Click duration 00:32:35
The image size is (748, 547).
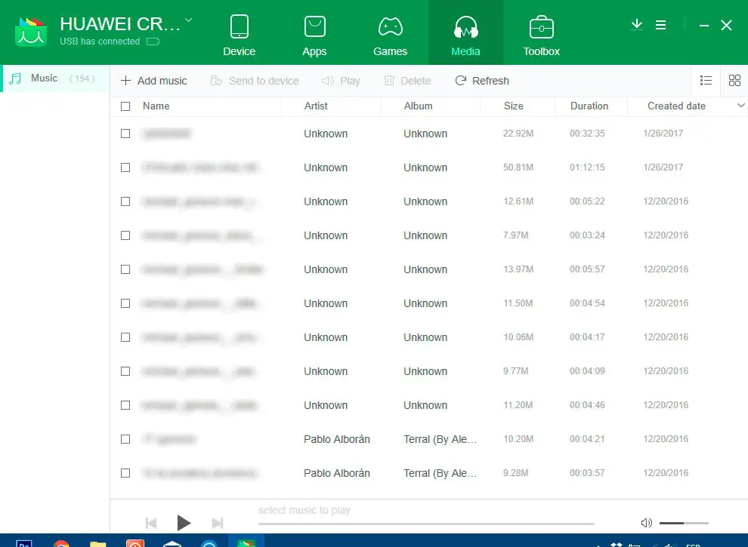click(x=587, y=134)
